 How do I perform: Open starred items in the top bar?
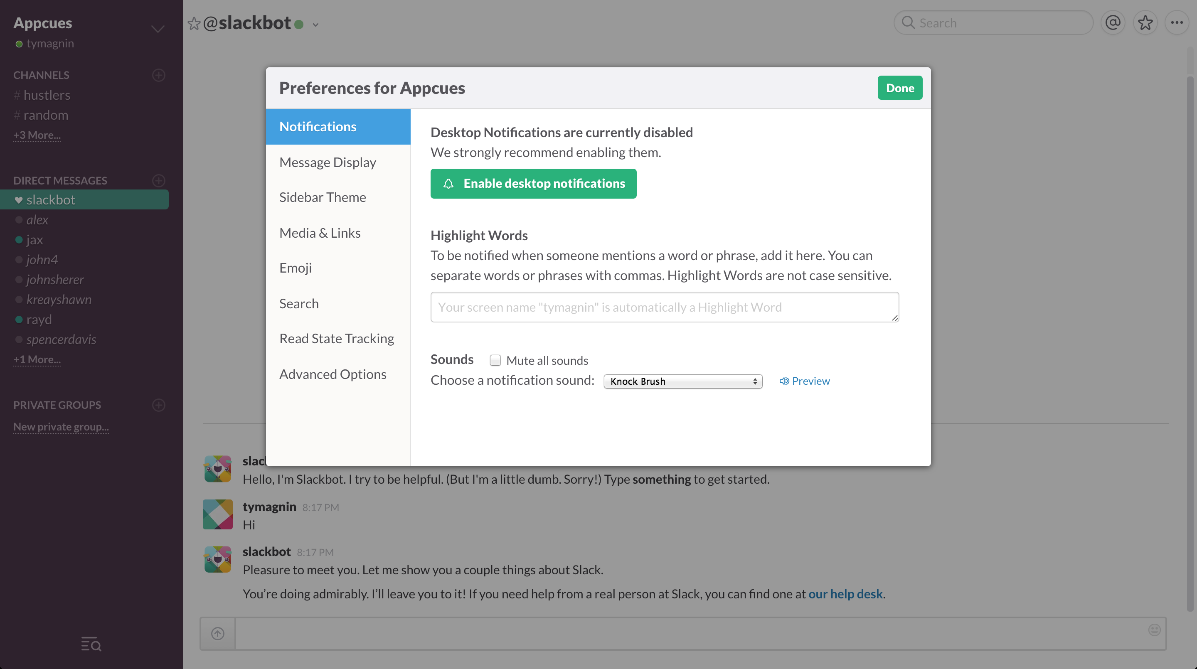(x=1145, y=23)
